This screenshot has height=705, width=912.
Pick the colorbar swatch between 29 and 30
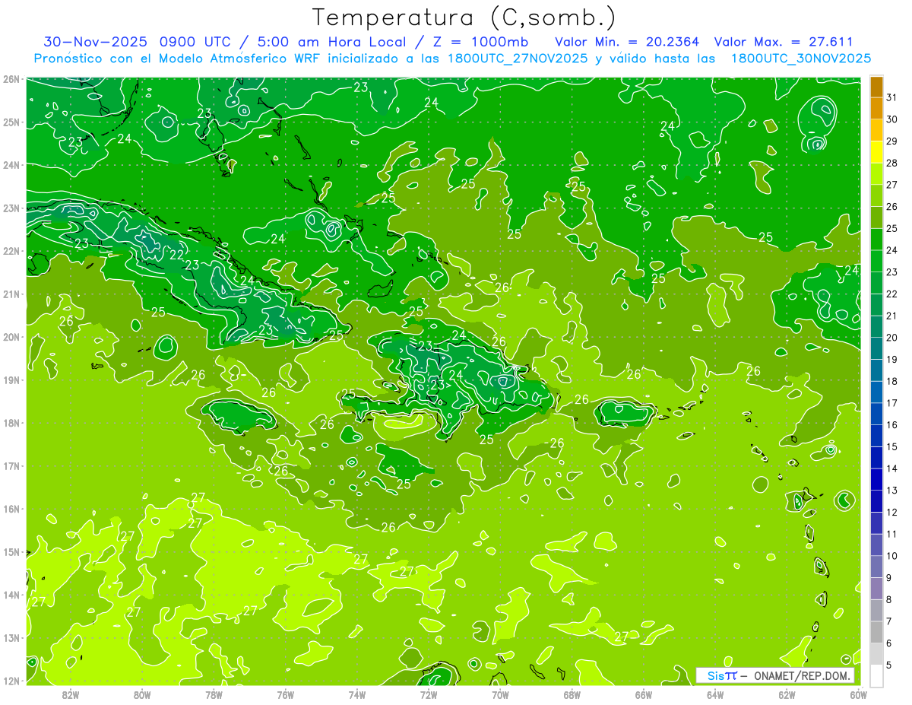click(x=876, y=131)
